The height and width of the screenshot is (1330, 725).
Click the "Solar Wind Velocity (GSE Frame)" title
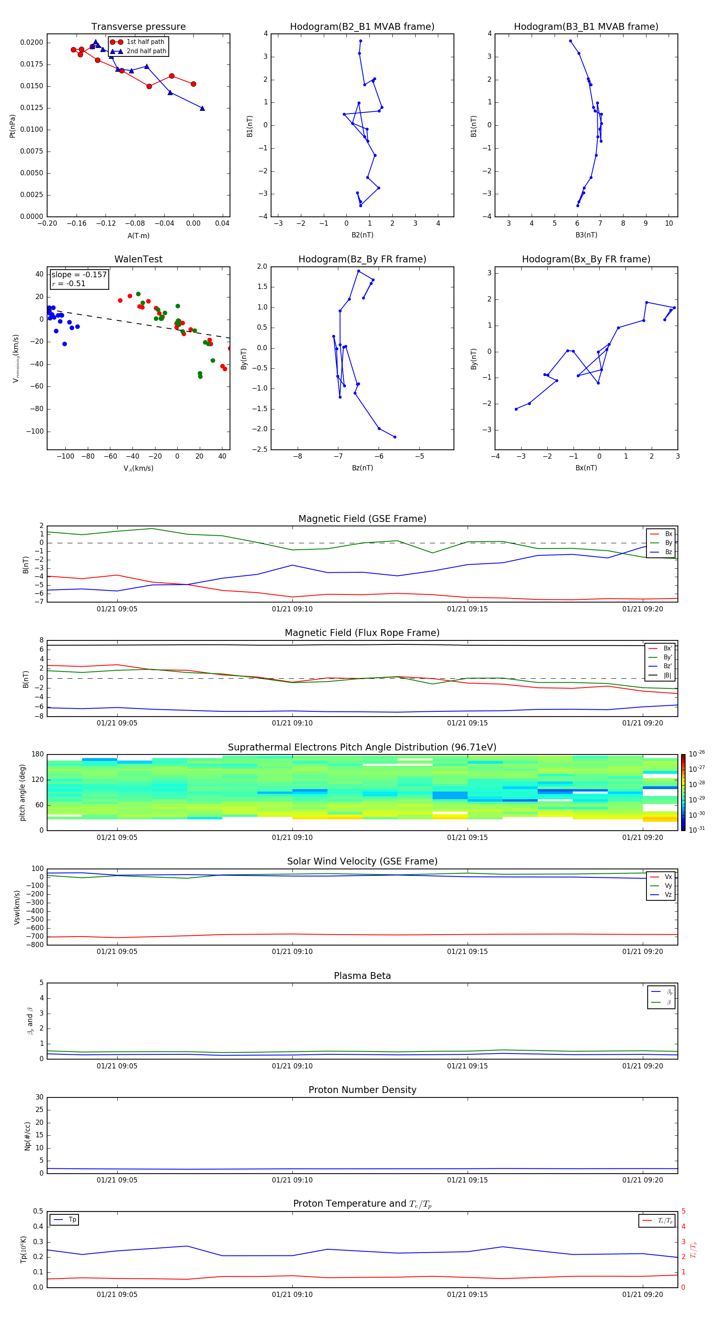pos(362,862)
